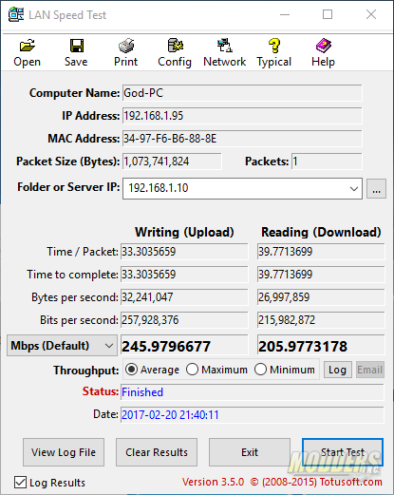Open Config settings from the toolbar
This screenshot has height=495, width=394.
click(176, 46)
